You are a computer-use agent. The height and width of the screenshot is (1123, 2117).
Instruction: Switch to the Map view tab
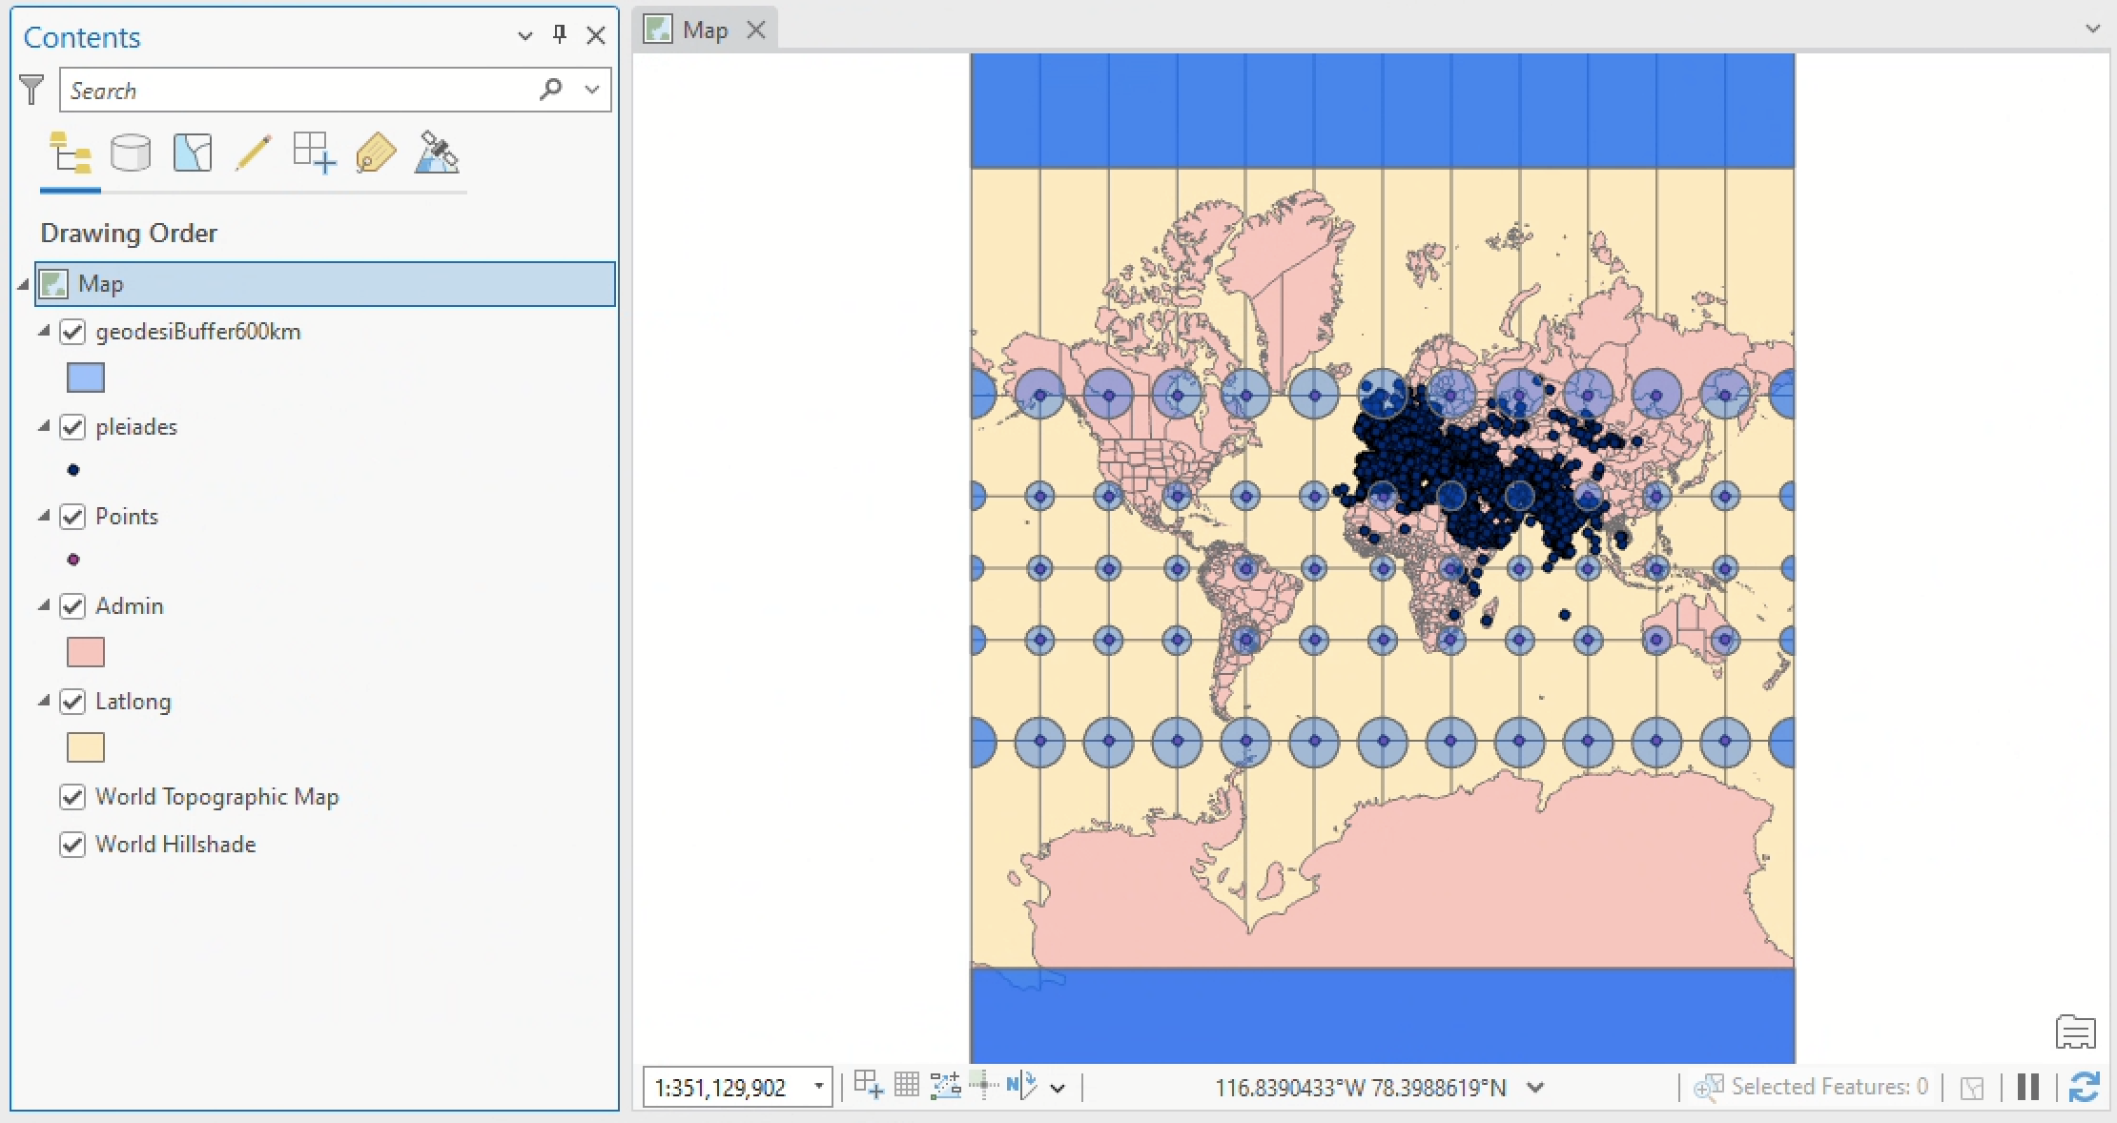point(705,31)
